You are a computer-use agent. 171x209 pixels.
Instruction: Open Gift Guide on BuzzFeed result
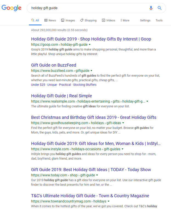[x=53, y=65]
